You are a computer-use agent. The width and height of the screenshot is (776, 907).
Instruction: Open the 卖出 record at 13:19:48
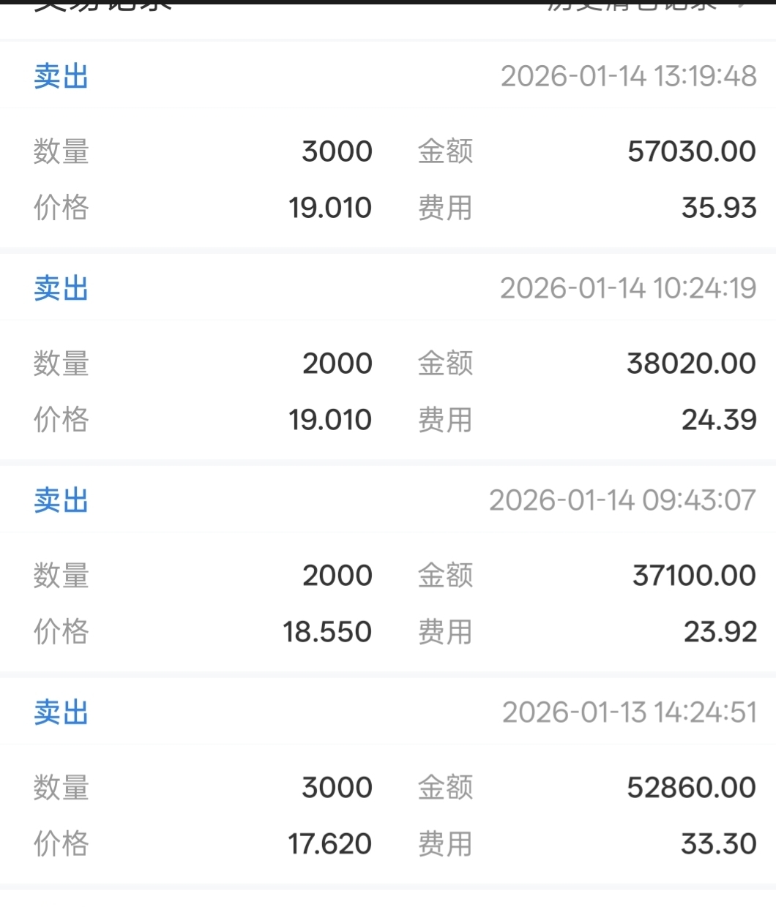pyautogui.click(x=61, y=76)
